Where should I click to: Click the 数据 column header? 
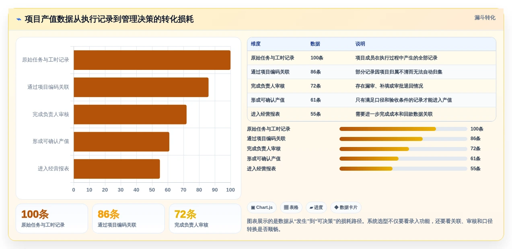coord(315,44)
